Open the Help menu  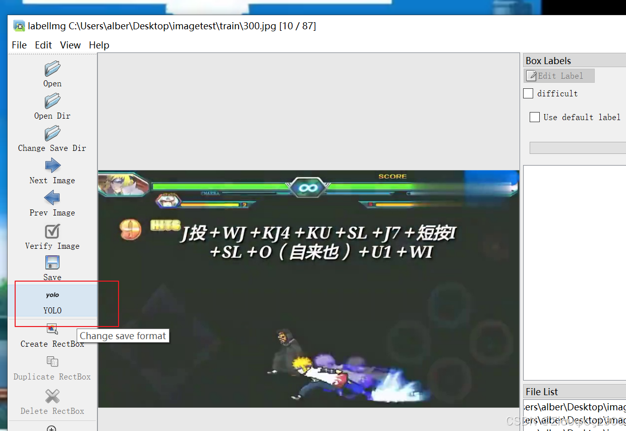coord(99,45)
